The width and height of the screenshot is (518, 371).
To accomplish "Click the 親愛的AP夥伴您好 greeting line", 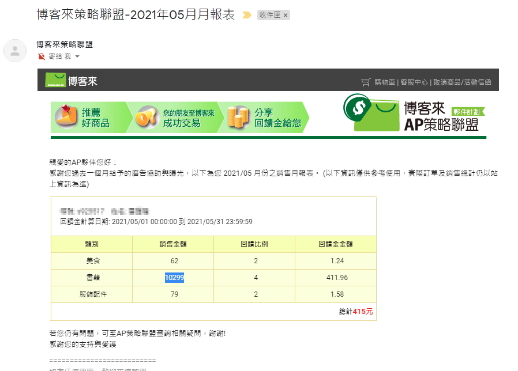I will coord(82,162).
